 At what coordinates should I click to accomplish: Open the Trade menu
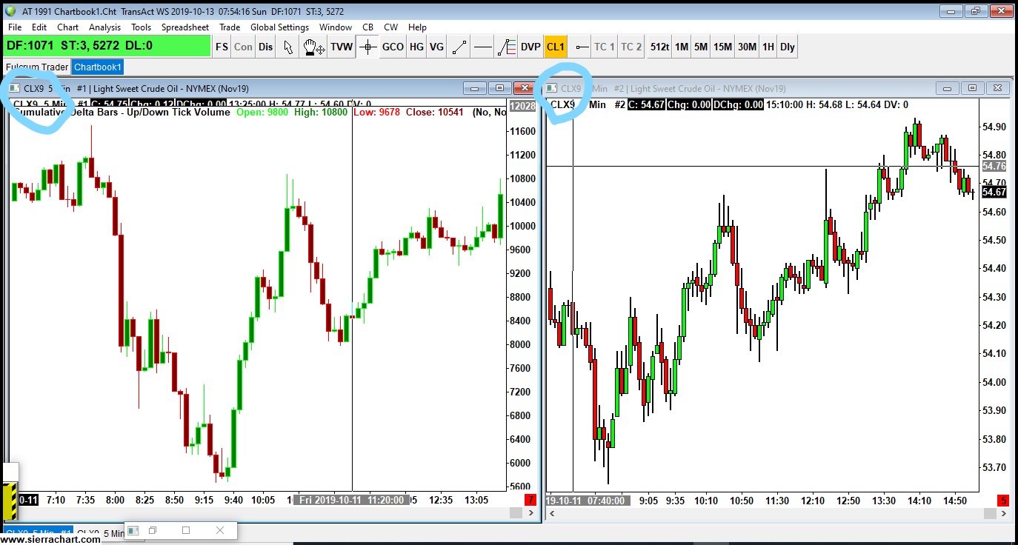(230, 27)
